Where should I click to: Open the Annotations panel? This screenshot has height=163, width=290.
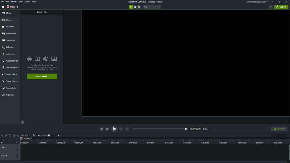click(x=10, y=33)
